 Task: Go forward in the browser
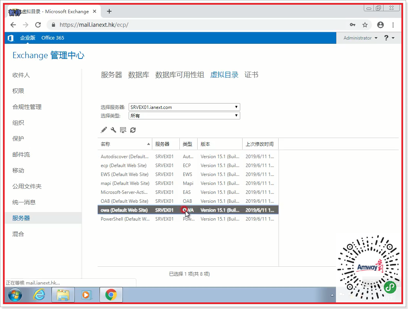(x=26, y=25)
